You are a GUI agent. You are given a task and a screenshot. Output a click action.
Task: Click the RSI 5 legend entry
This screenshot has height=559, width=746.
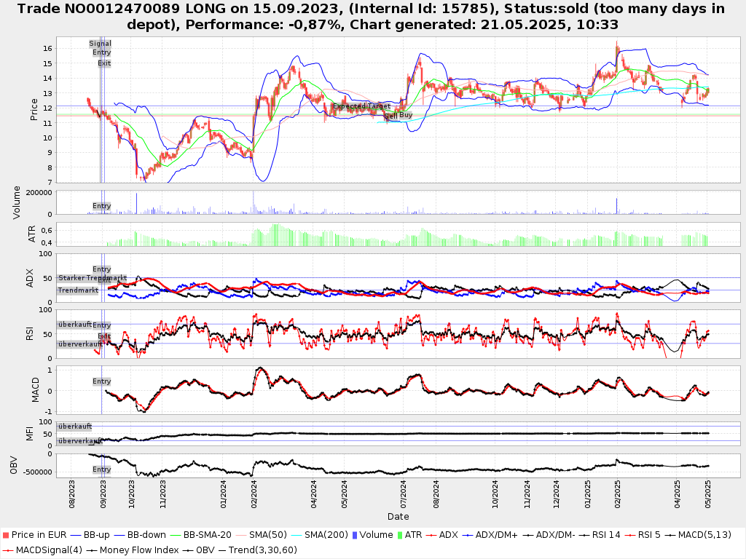coord(644,535)
